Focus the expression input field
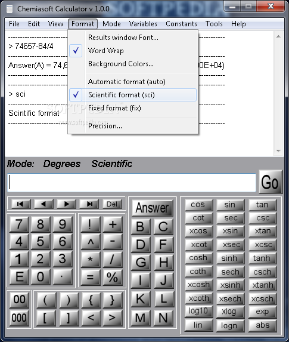 point(132,183)
